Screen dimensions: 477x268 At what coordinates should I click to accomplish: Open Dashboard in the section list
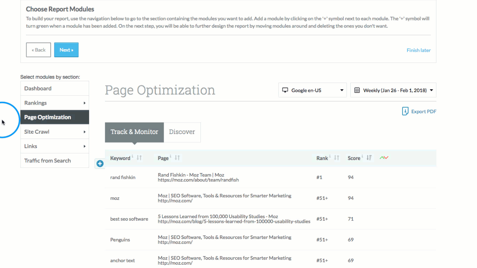(38, 89)
